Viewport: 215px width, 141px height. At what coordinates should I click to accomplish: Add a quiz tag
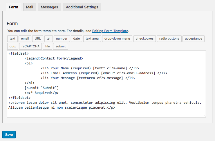pyautogui.click(x=12, y=47)
